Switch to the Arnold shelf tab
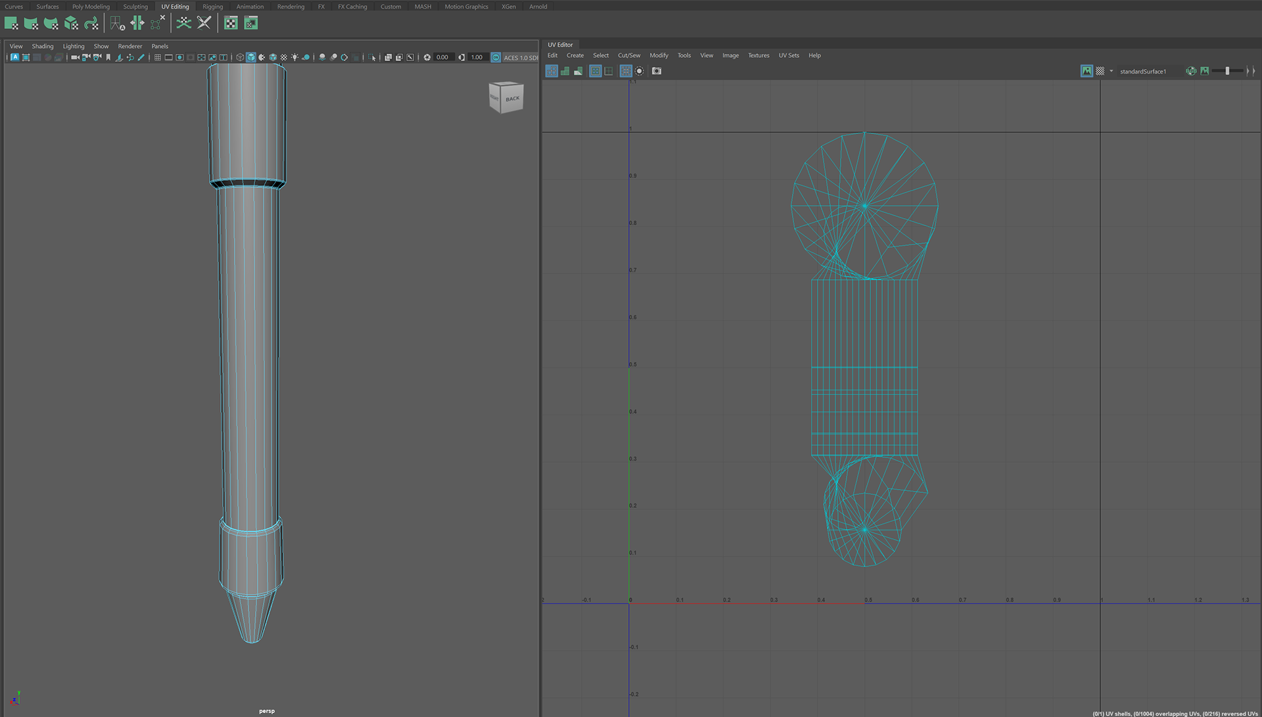This screenshot has height=717, width=1262. 538,7
